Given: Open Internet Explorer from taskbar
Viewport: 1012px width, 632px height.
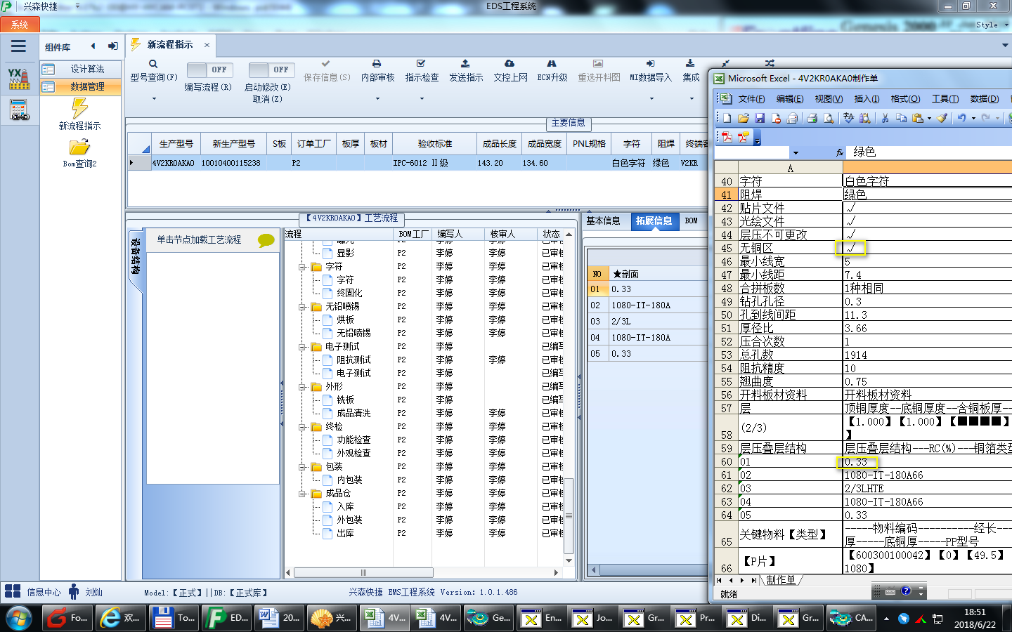Looking at the screenshot, I should (x=120, y=618).
